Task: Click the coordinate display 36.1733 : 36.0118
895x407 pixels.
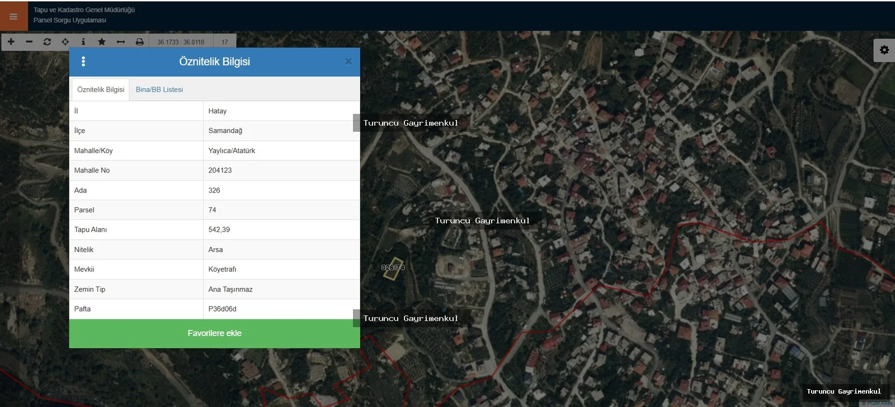Action: (x=181, y=42)
